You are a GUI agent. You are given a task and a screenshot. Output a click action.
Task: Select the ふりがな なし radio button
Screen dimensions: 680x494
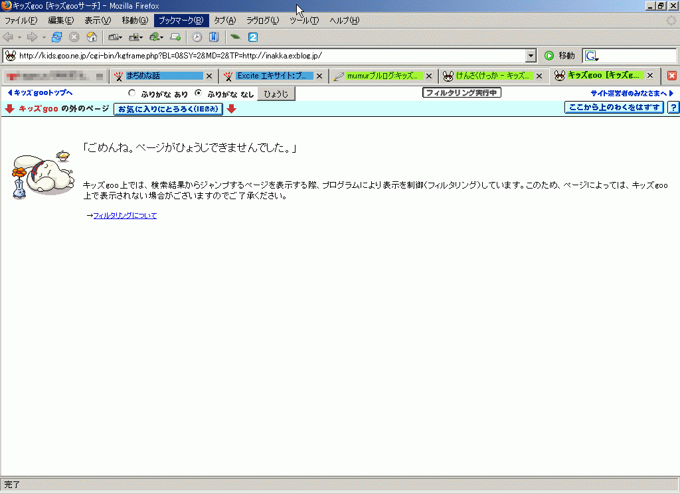(x=198, y=93)
